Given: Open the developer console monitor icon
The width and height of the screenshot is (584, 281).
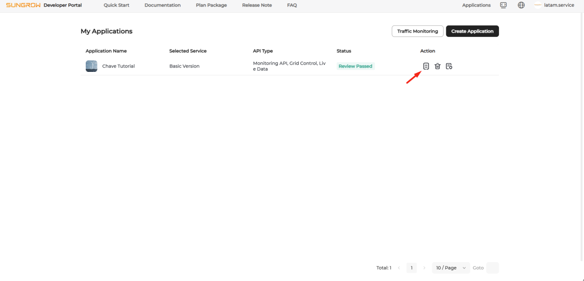Looking at the screenshot, I should tap(503, 5).
